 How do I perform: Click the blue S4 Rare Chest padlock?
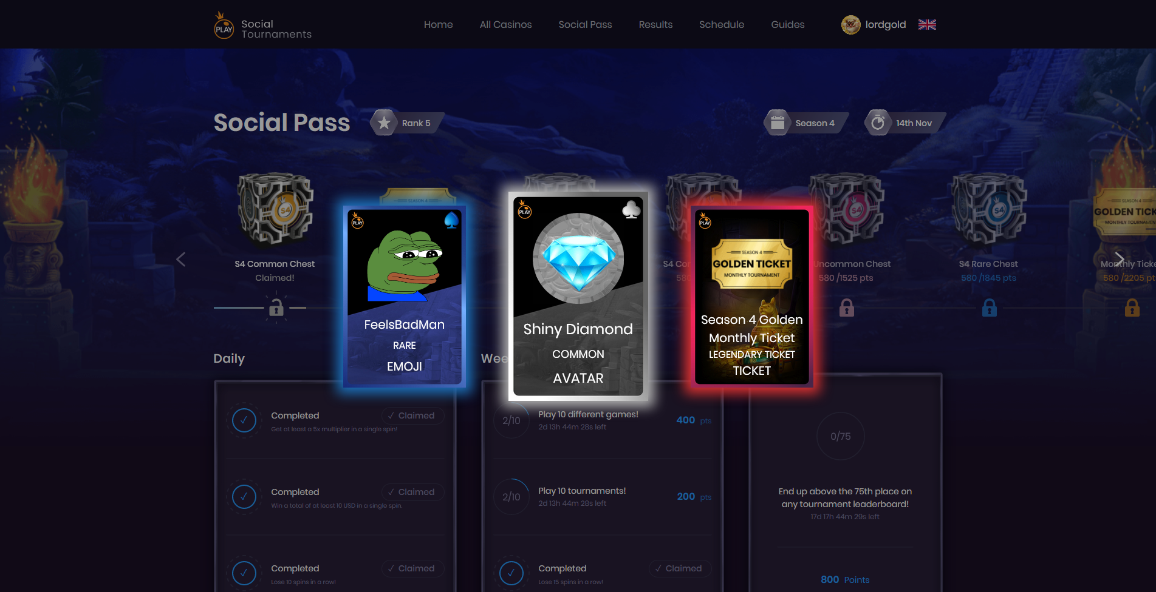point(990,308)
